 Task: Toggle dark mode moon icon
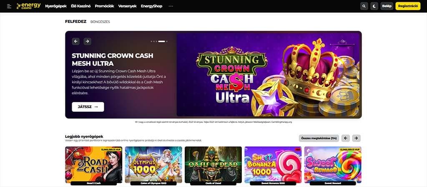374,6
